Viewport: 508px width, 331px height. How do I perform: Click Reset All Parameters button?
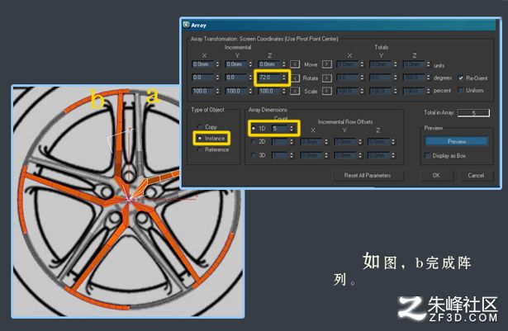click(x=368, y=175)
